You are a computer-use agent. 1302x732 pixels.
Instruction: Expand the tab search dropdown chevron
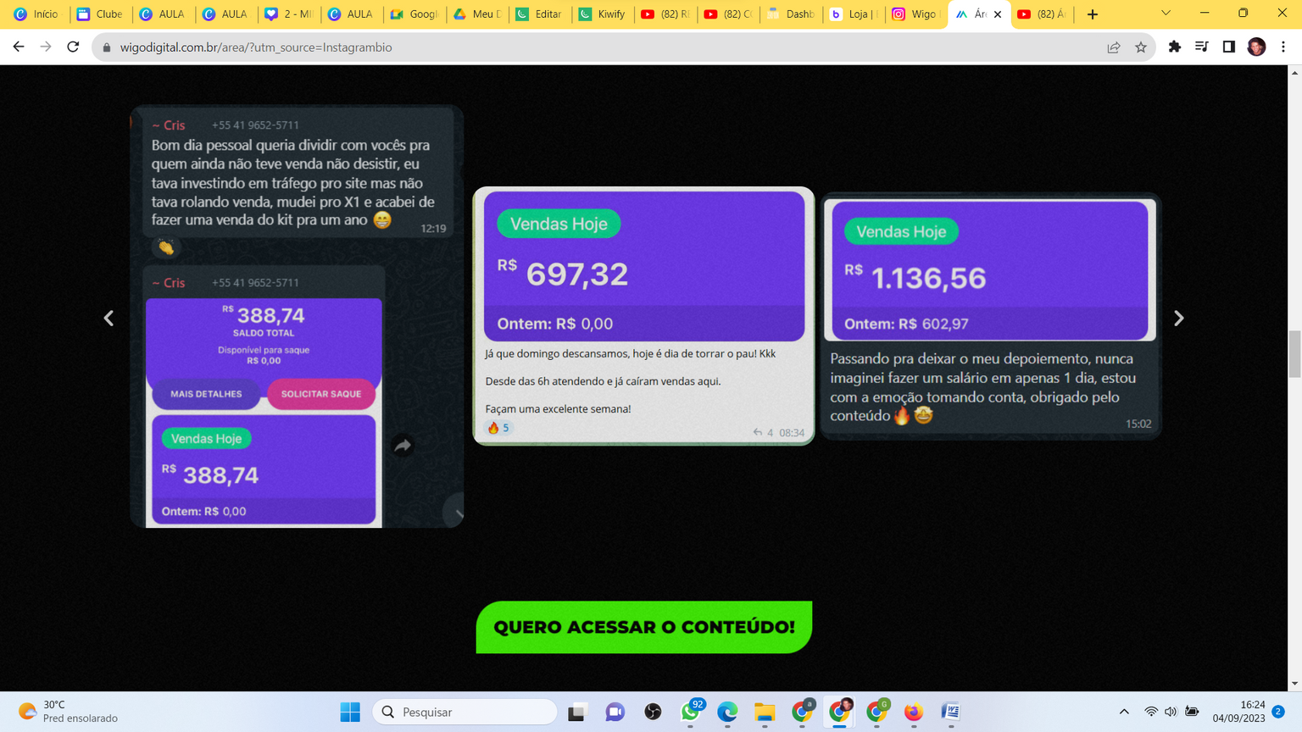[x=1166, y=14]
